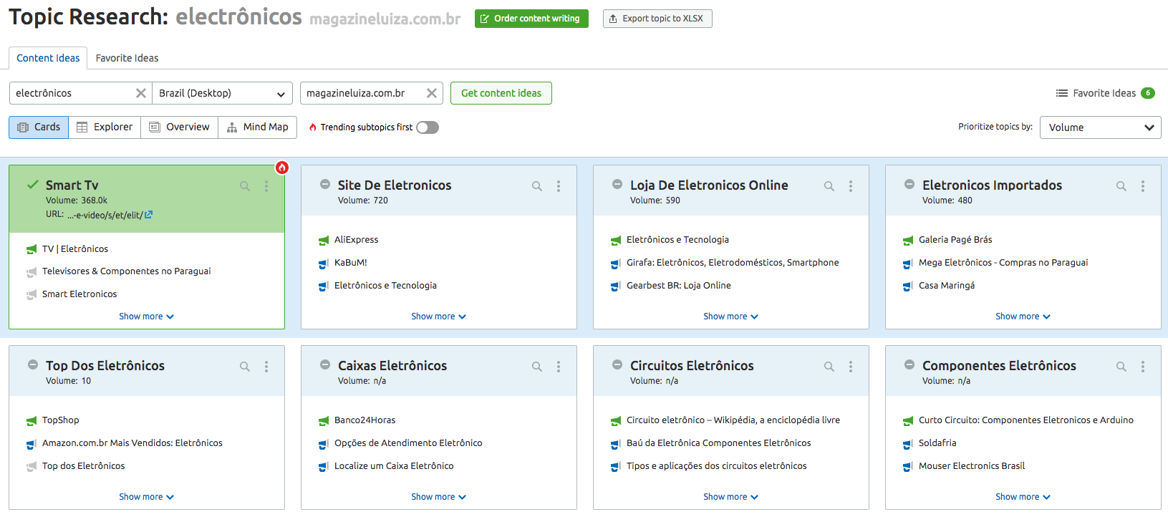The width and height of the screenshot is (1168, 517).
Task: Open the Smart Tv external URL icon
Action: [148, 215]
